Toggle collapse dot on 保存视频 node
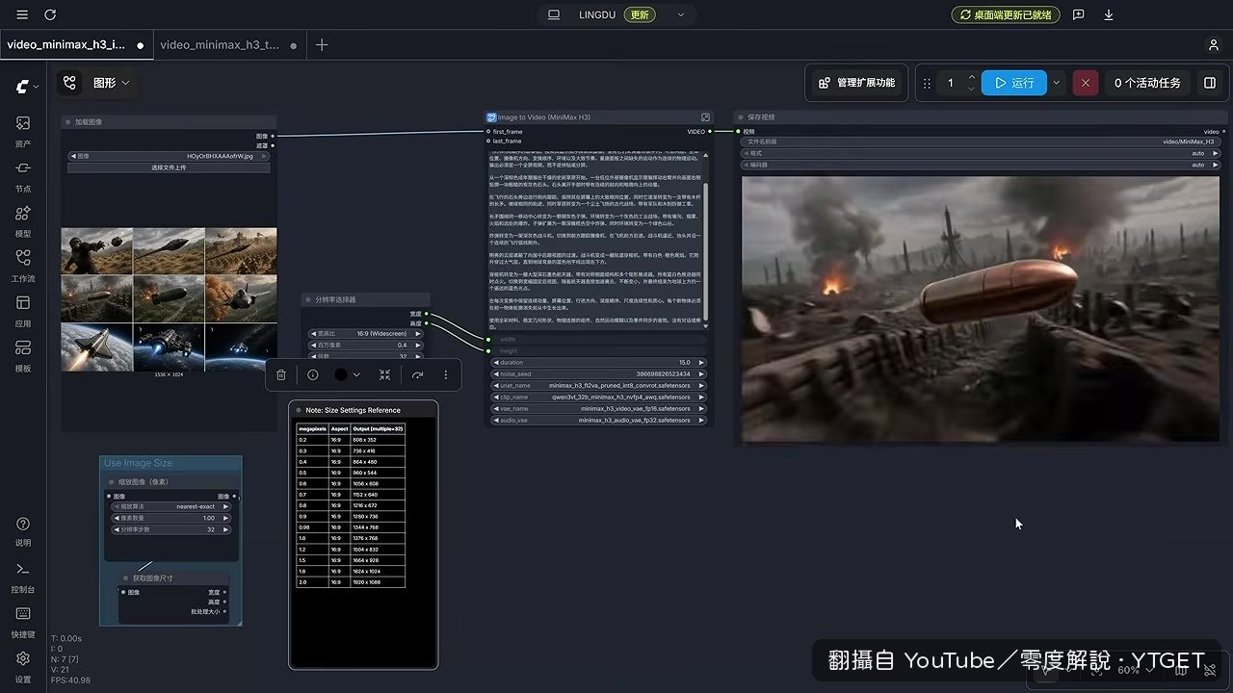 (x=742, y=117)
